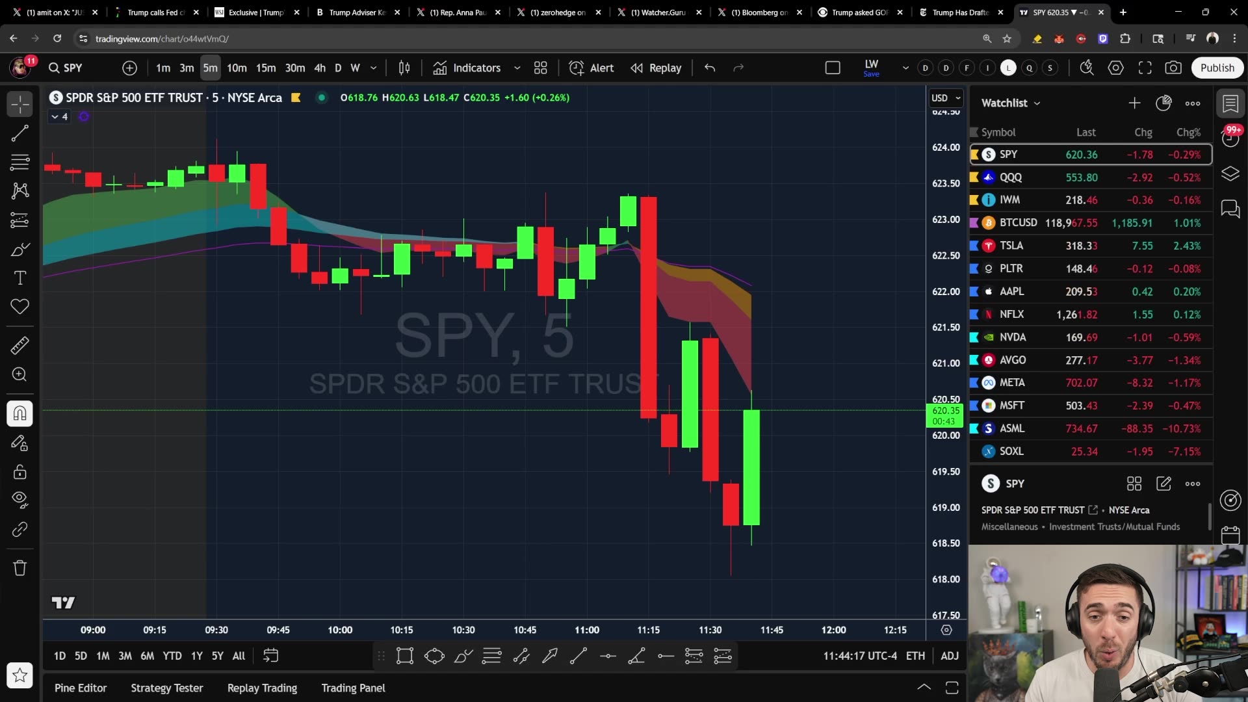Open chart settings gear icon
This screenshot has width=1248, height=702.
pyautogui.click(x=1116, y=68)
